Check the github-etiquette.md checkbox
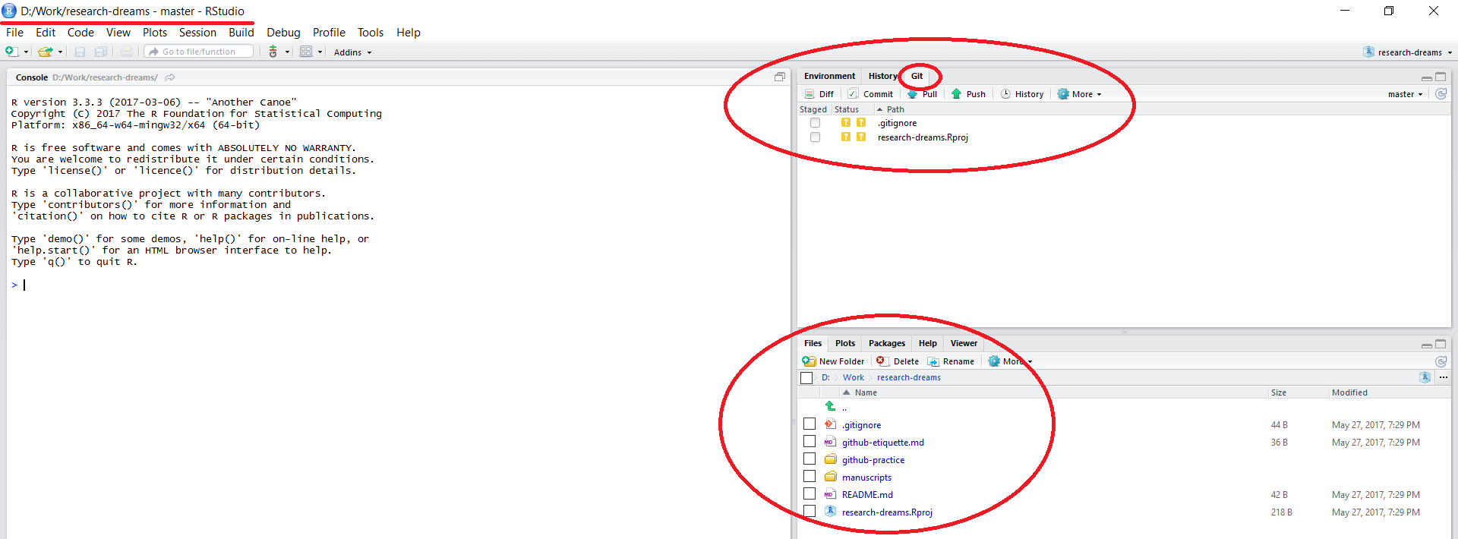Viewport: 1458px width, 539px height. (809, 442)
